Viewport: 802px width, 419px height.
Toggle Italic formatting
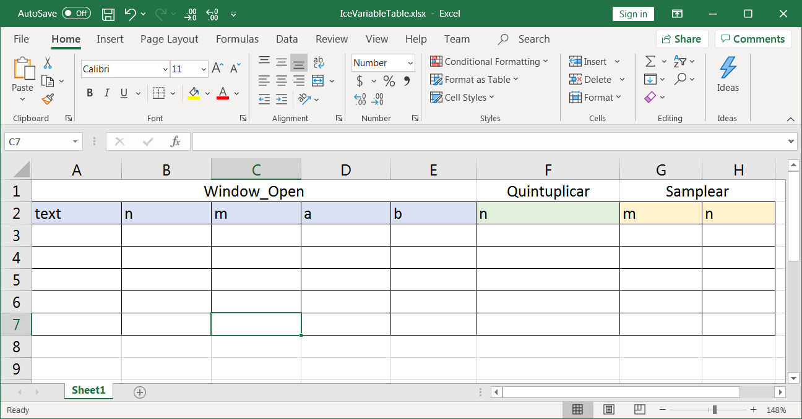pyautogui.click(x=107, y=93)
